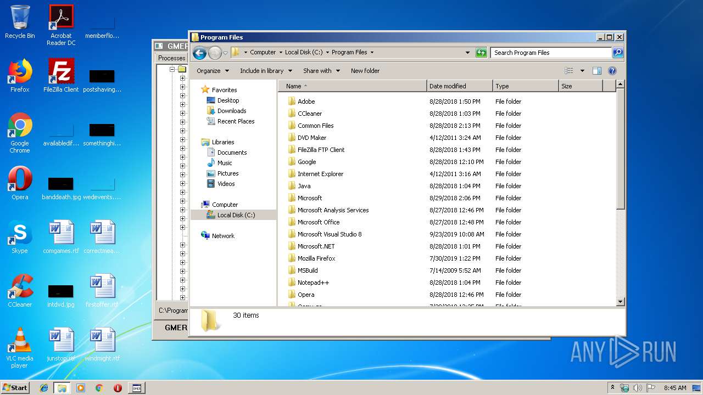Image resolution: width=703 pixels, height=395 pixels.
Task: Open Include in library dropdown
Action: (x=266, y=71)
